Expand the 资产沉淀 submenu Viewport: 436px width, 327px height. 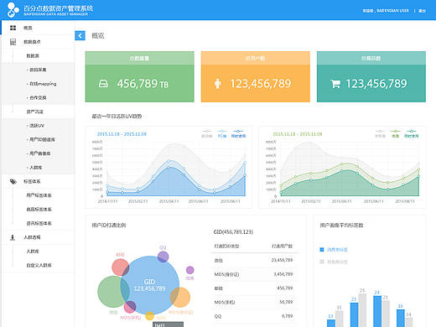tap(38, 112)
